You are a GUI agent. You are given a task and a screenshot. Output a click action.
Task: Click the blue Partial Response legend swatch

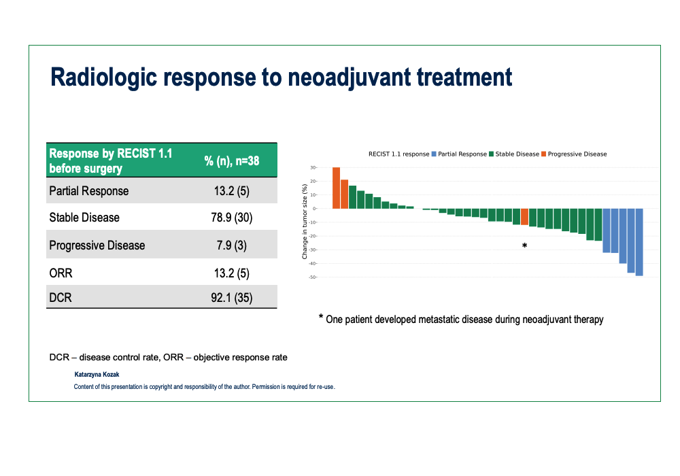434,154
